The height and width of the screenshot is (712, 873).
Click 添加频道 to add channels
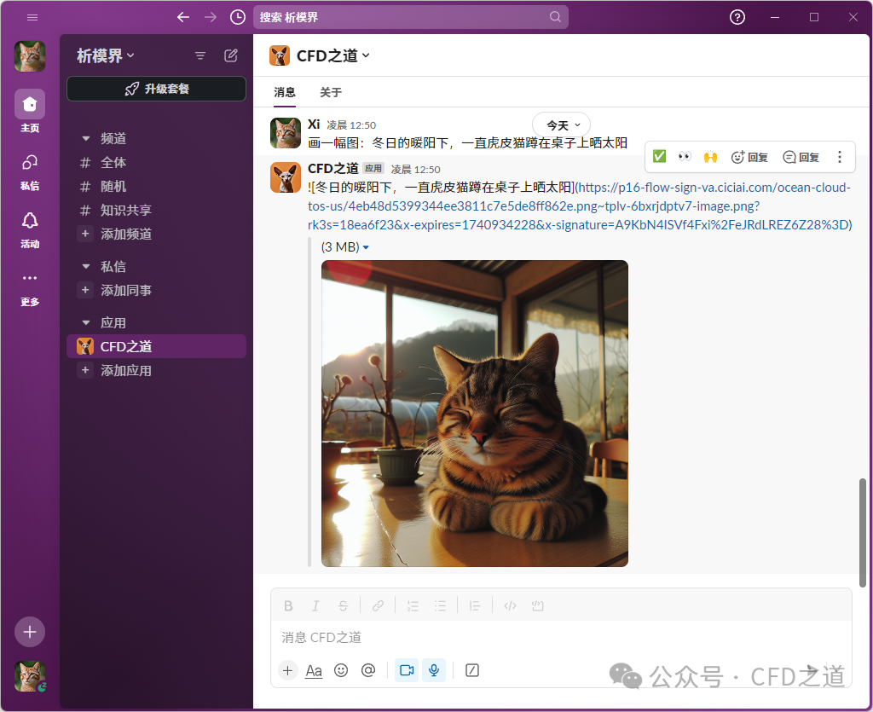click(157, 234)
